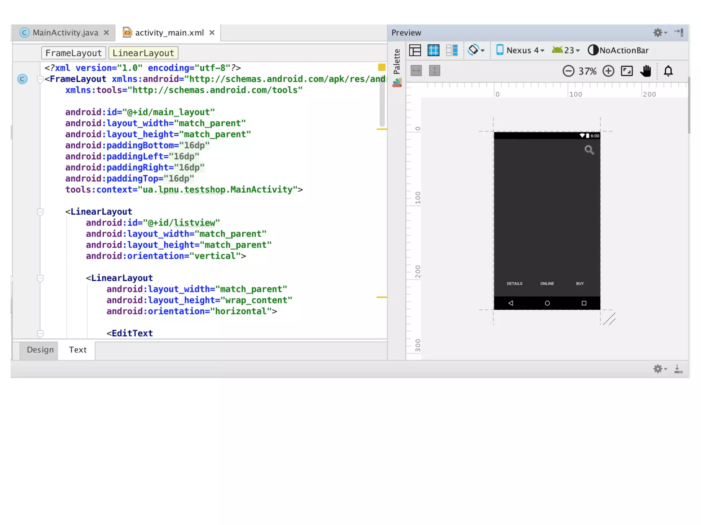
Task: Click the zoom out minus icon
Action: 568,71
